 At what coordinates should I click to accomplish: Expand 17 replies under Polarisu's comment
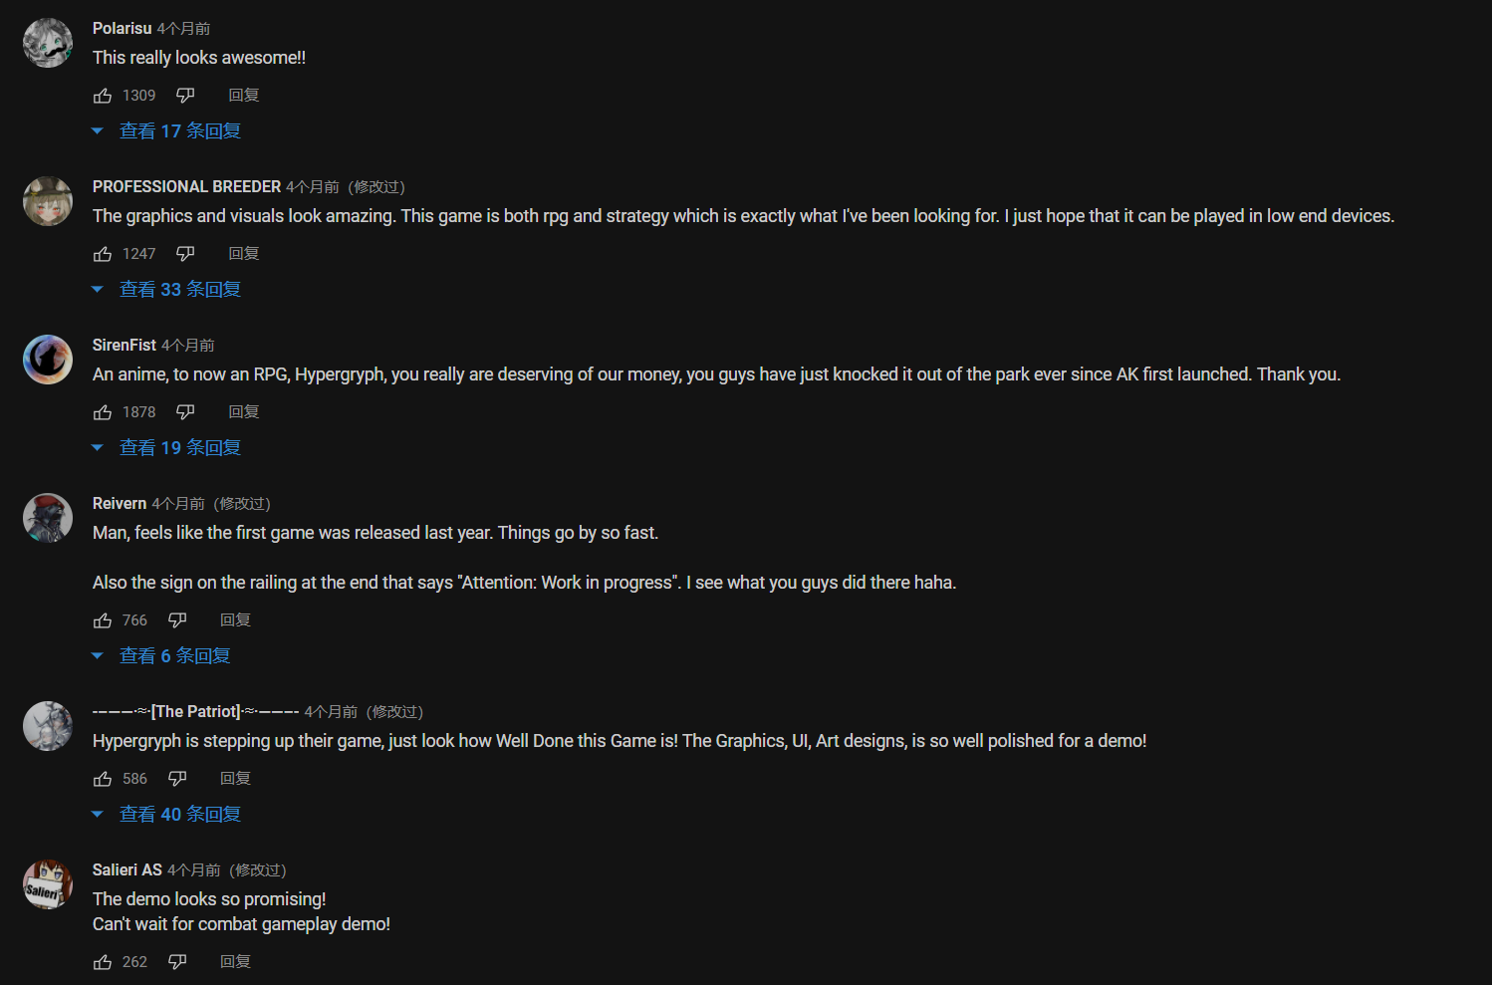click(x=166, y=131)
